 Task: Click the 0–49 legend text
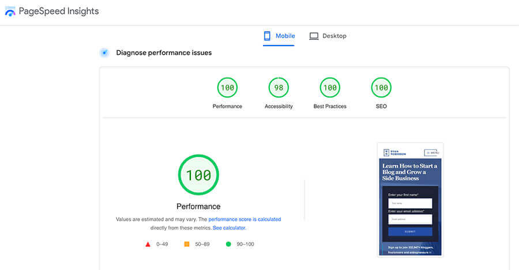162,244
